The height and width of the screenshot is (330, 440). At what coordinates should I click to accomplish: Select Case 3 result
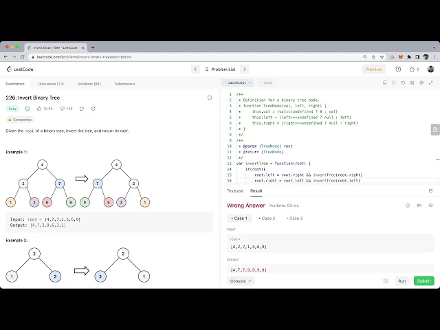click(294, 219)
